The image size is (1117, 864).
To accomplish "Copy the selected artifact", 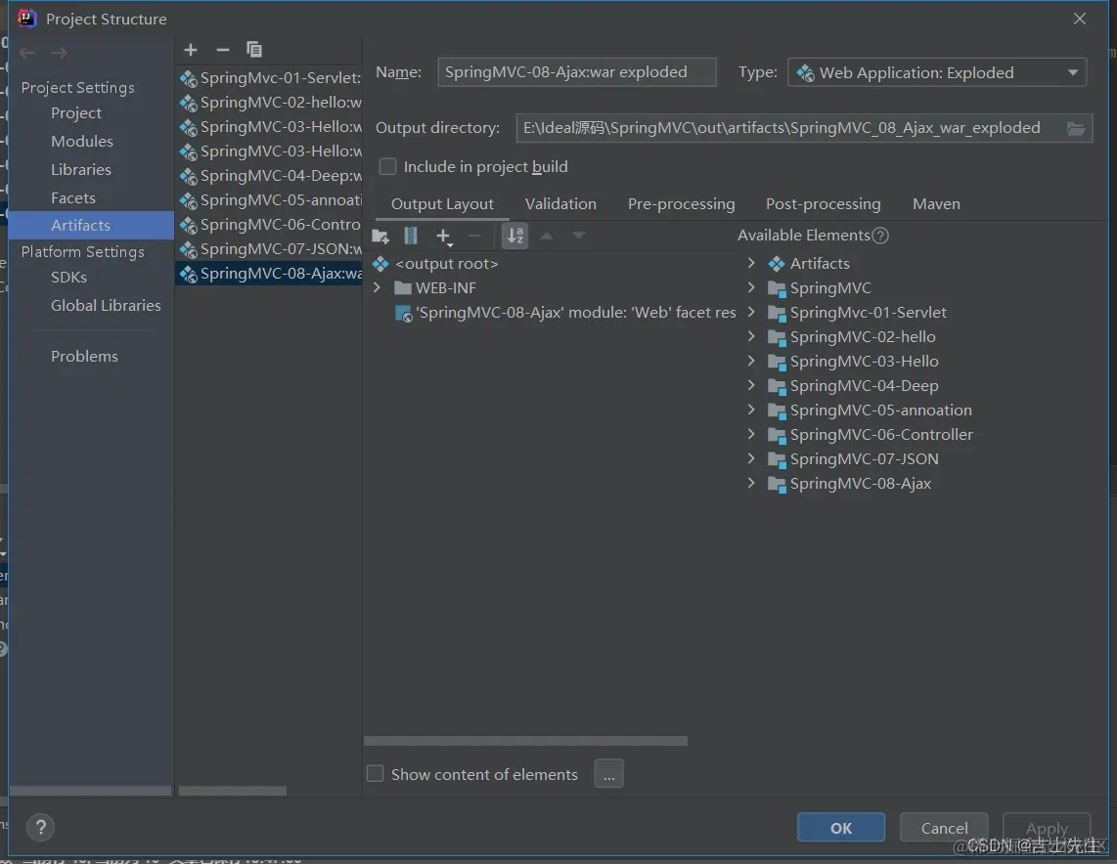I will coord(254,50).
